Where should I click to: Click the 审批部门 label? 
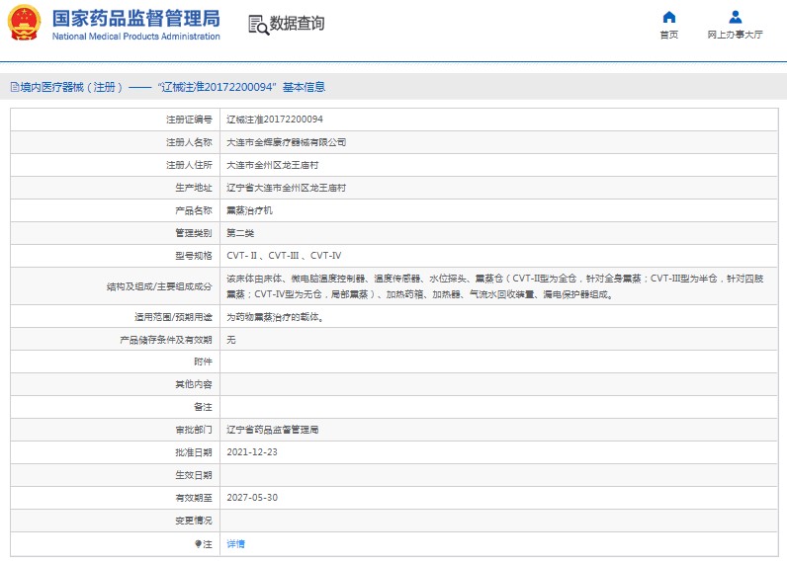[x=194, y=430]
